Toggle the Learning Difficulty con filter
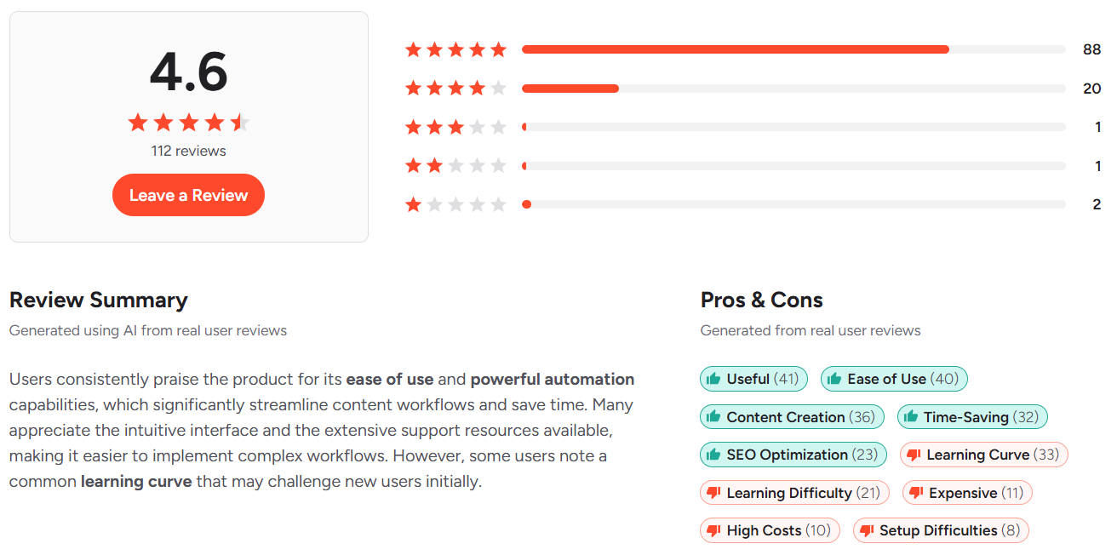Screen dimensions: 1117x555 pyautogui.click(x=793, y=492)
